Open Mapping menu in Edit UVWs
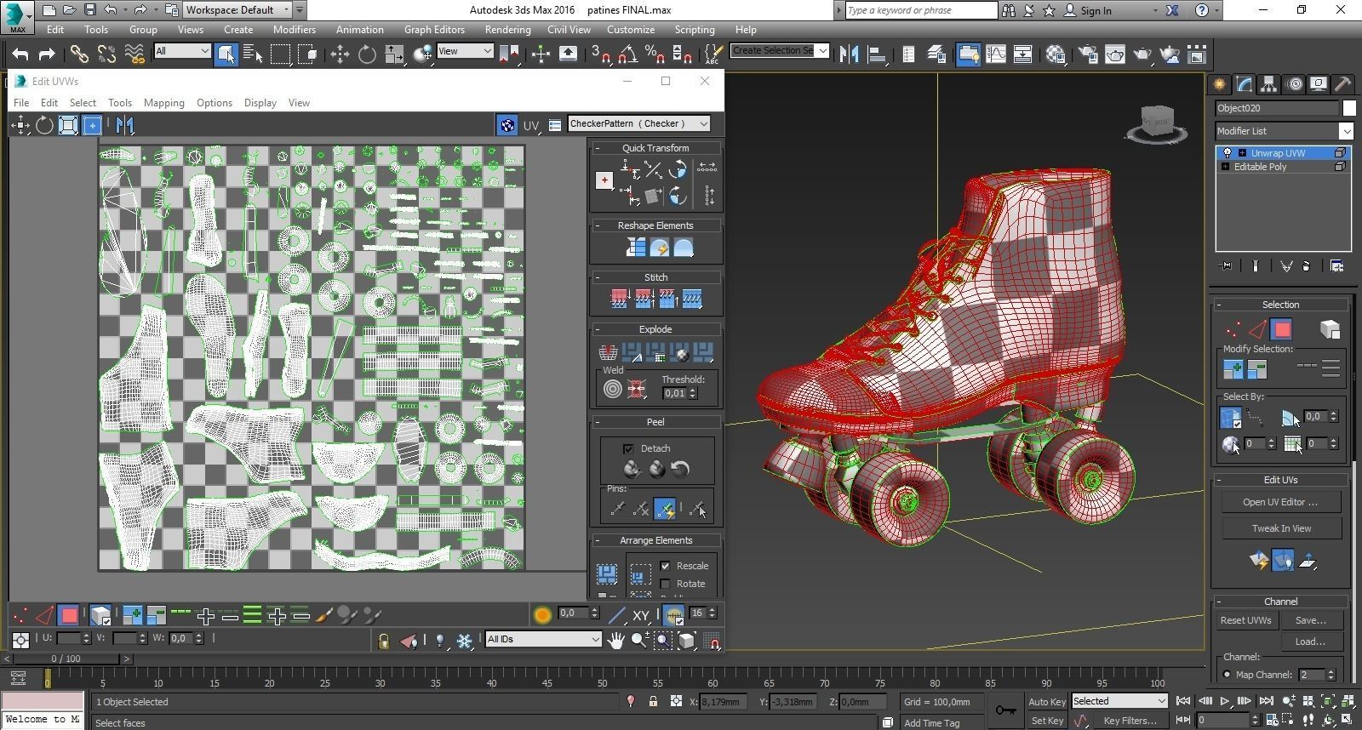This screenshot has height=730, width=1362. click(x=164, y=102)
